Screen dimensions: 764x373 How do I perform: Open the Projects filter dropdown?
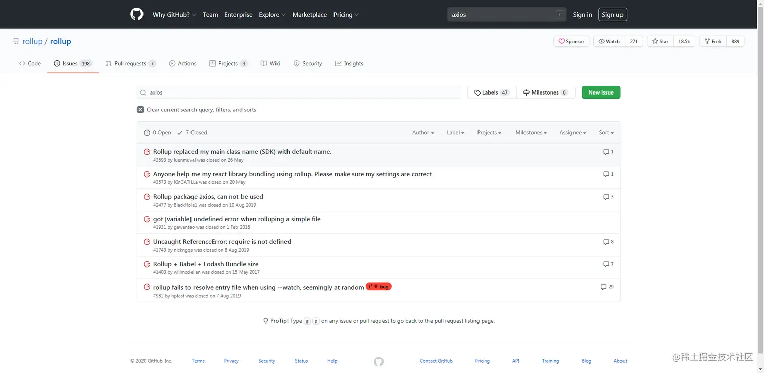pyautogui.click(x=489, y=132)
